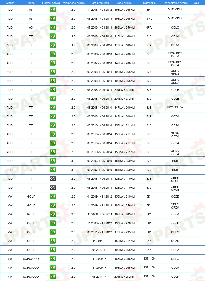Select fuel icon of TT 200kW 8J9 CDLB row
The height and width of the screenshot is (281, 205).
point(53,99)
